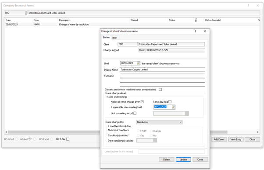Image resolution: width=264 pixels, height=170 pixels.
Task: Select the MS Excel radio button
Action: [51, 139]
